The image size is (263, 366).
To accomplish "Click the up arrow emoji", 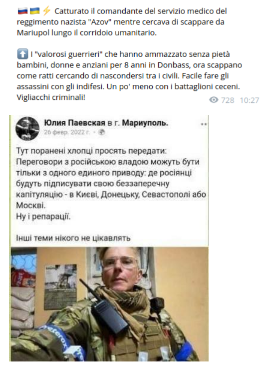I will pos(22,54).
